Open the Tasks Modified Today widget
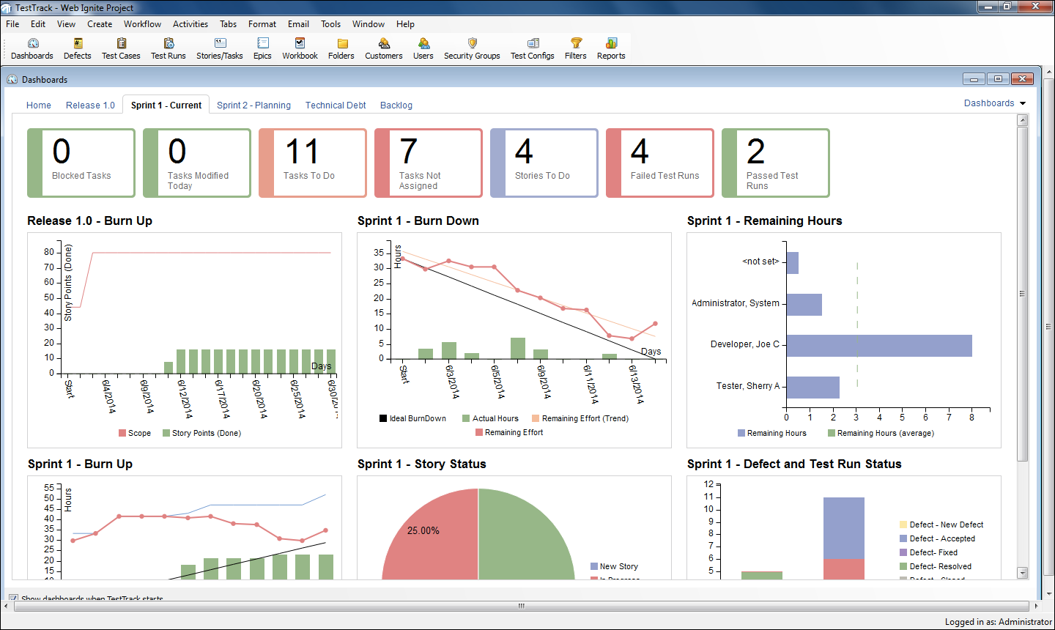This screenshot has width=1055, height=630. (197, 163)
